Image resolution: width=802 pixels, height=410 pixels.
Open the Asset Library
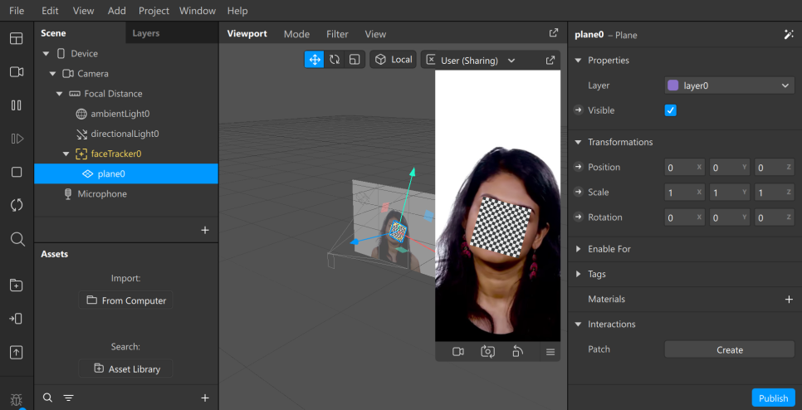click(126, 369)
